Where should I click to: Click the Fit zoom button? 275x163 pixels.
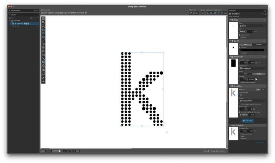[x=71, y=151]
